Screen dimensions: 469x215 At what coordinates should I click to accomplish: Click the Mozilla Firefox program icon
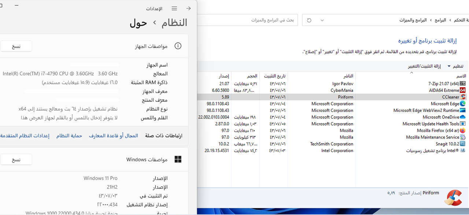(x=463, y=131)
